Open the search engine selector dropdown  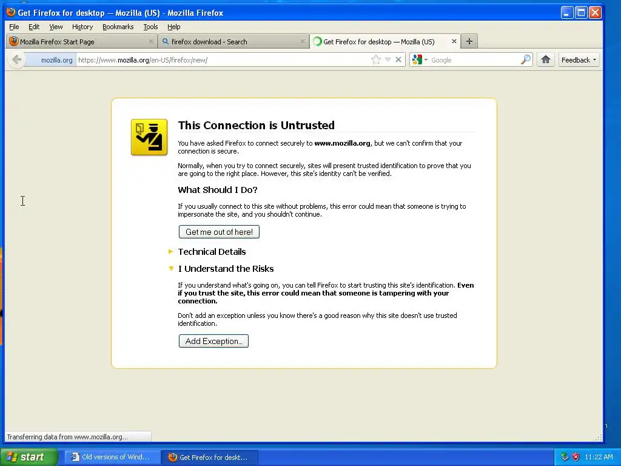(426, 60)
